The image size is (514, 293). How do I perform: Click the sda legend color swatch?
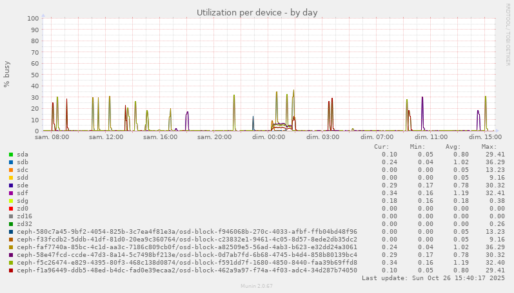coord(11,155)
